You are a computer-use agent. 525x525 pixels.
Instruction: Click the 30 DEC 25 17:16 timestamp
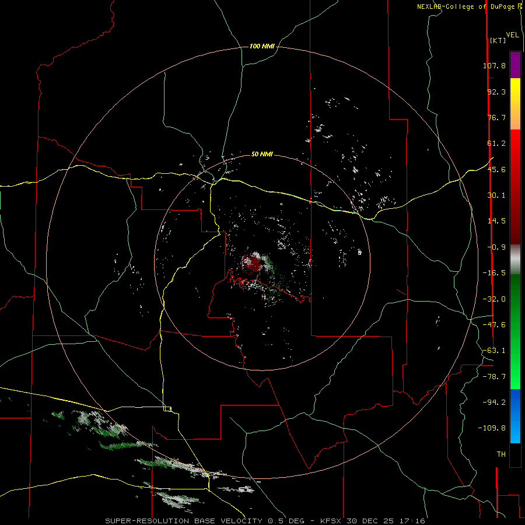pos(386,521)
